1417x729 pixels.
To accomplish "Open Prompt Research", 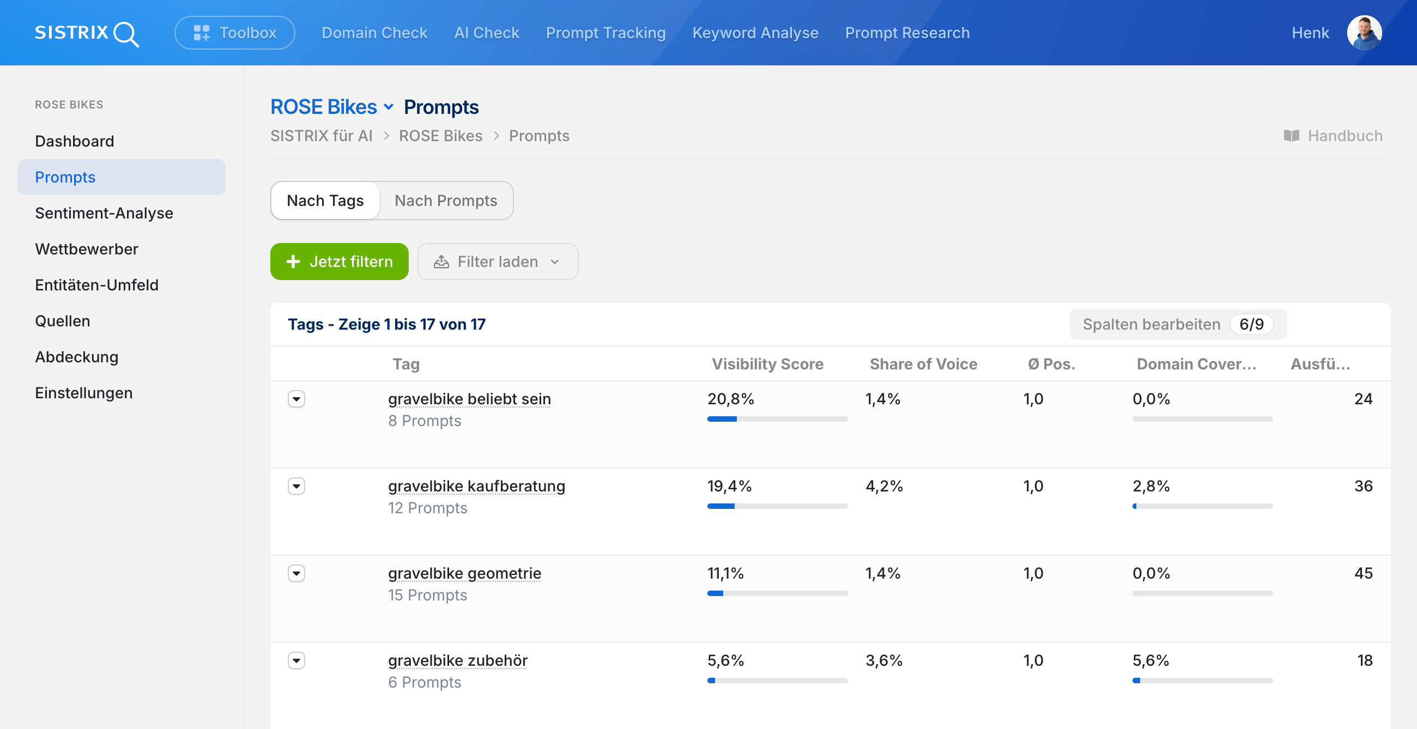I will [907, 33].
